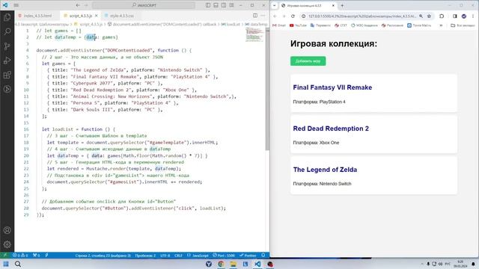The image size is (479, 269).
Task: Click code line 20 with Math.random
Action: click(x=127, y=155)
